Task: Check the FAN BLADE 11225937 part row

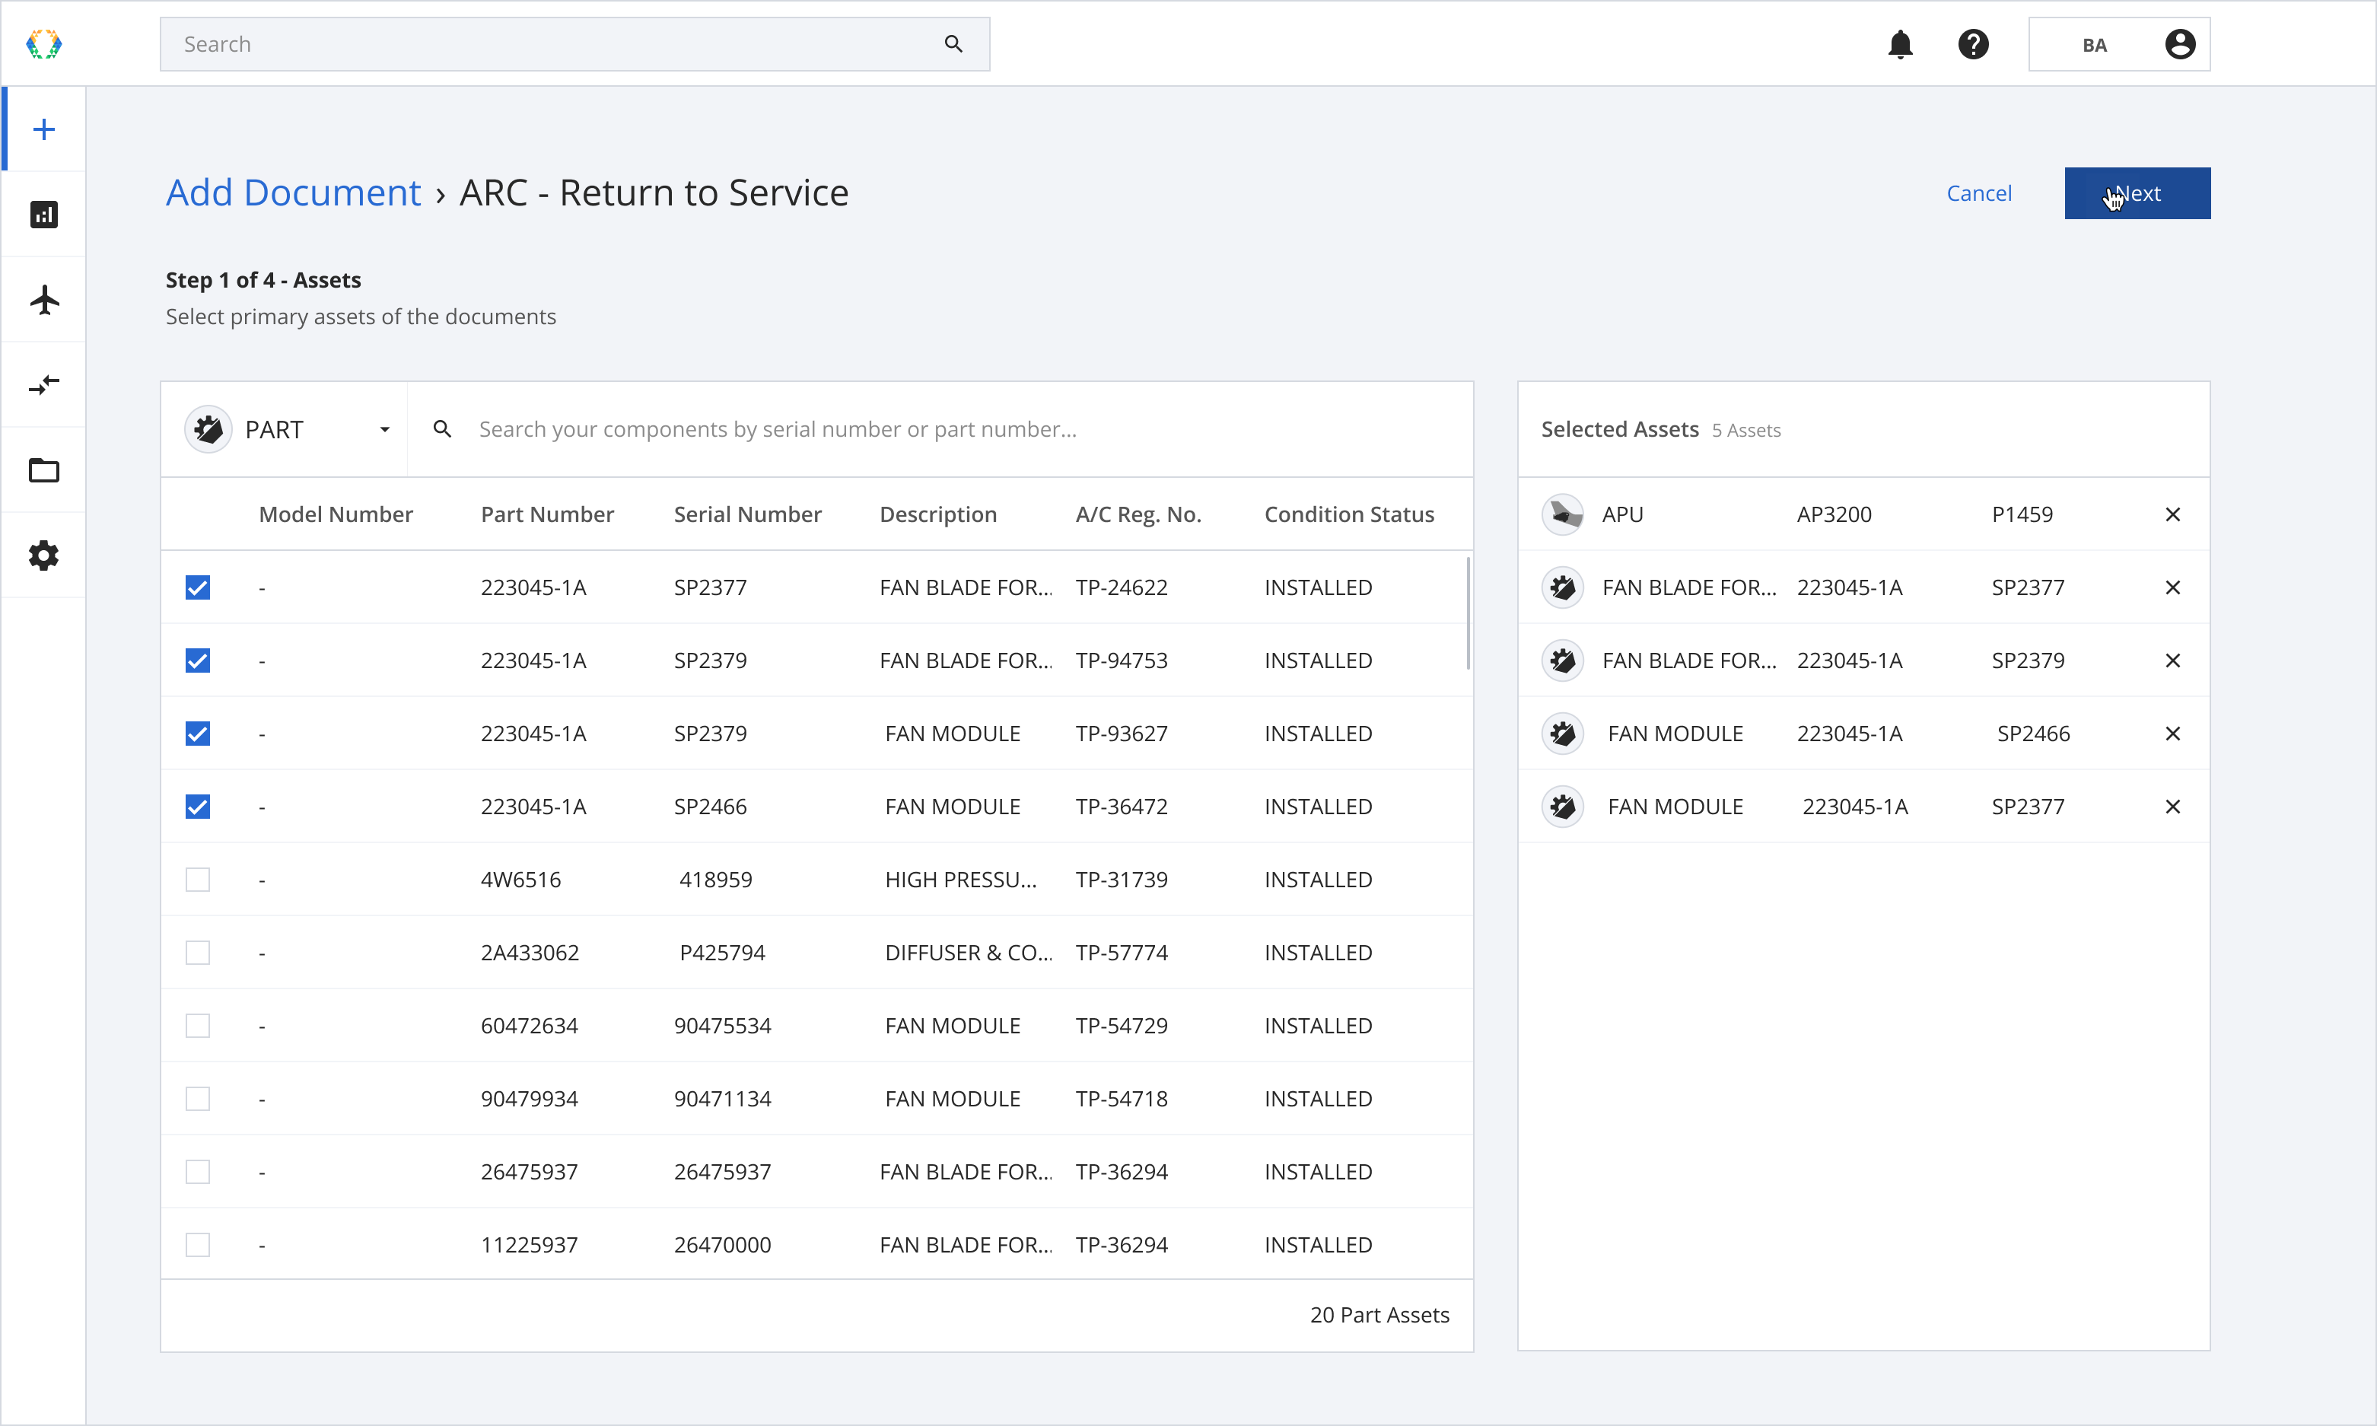Action: point(198,1246)
